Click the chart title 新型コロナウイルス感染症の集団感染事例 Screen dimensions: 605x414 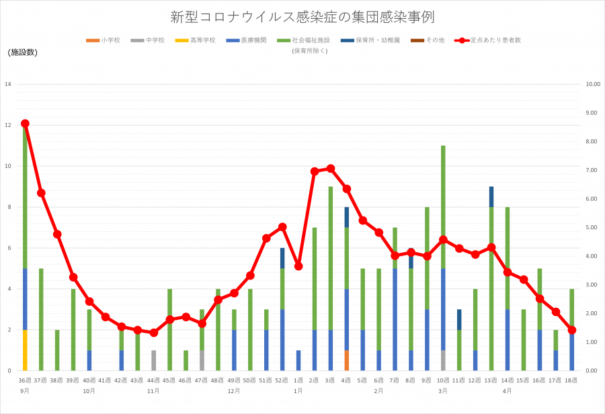[x=302, y=17]
